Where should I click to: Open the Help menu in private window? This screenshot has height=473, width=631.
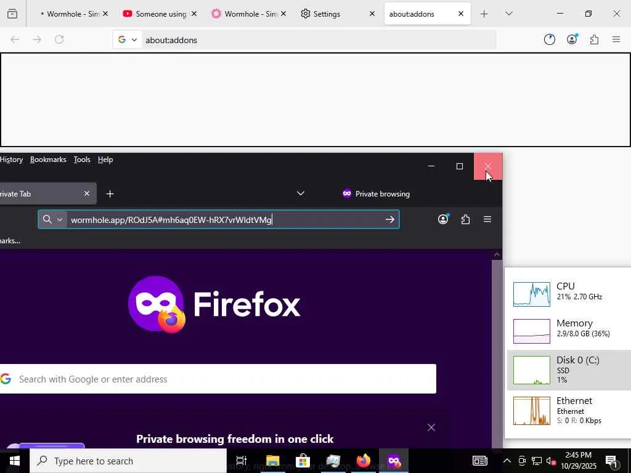pos(105,160)
